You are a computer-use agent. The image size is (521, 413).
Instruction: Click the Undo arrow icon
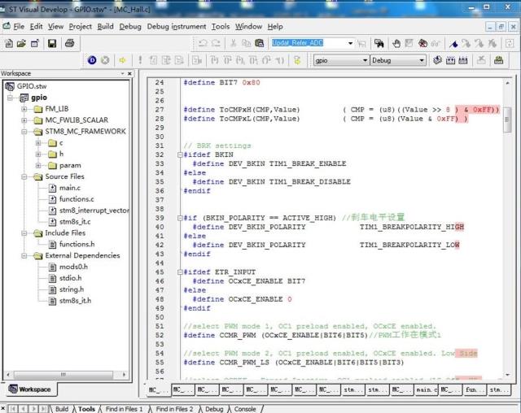[203, 43]
